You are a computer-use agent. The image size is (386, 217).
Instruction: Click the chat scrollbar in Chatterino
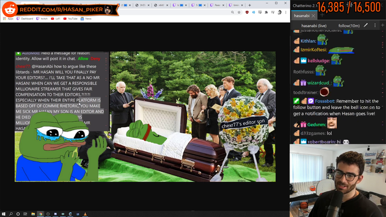383,86
